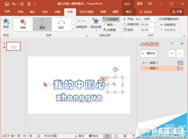Click the 延迟 delay field
The image size is (188, 139).
coord(147,30)
